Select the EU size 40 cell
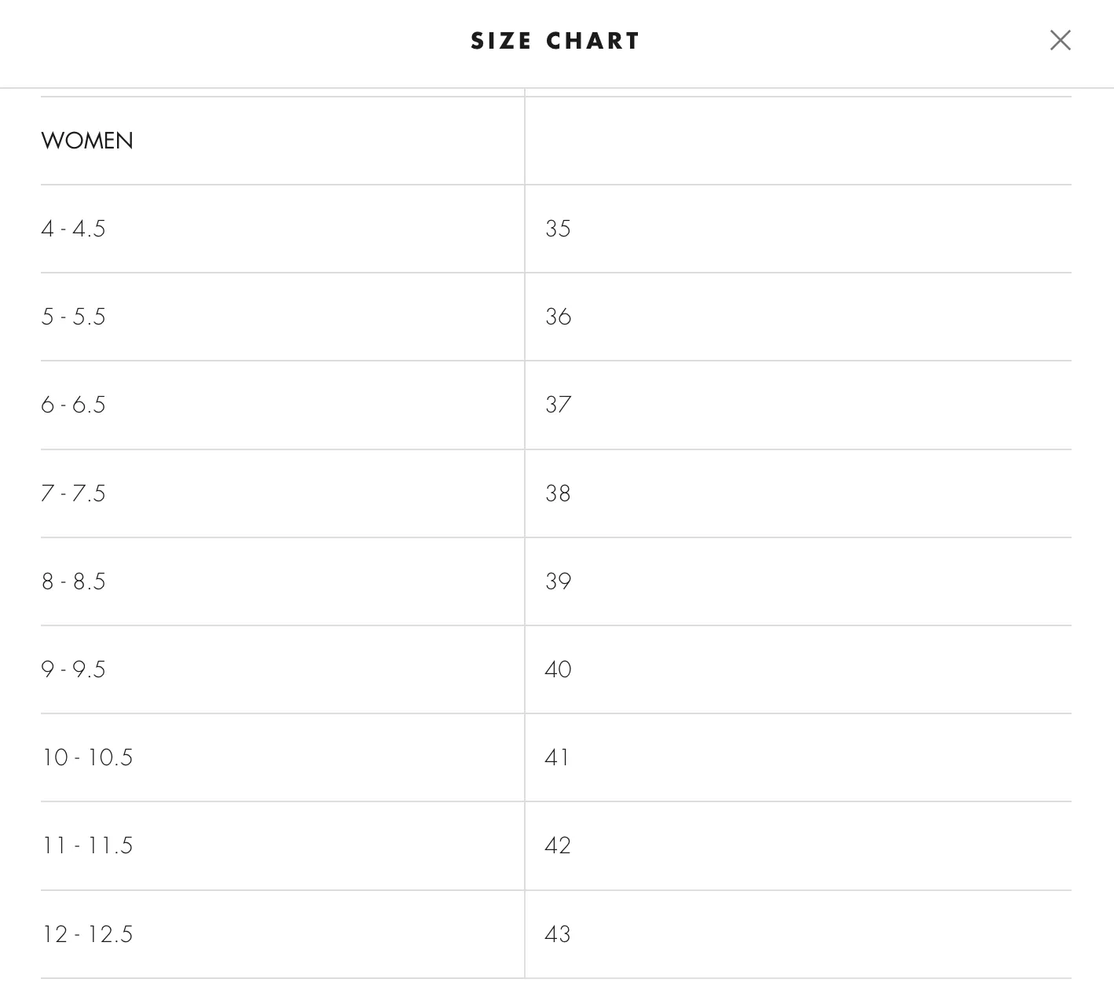1114x990 pixels. (798, 669)
